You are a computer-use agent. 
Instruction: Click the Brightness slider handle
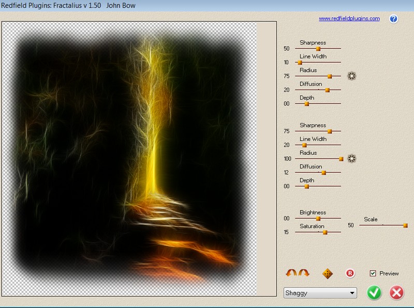(318, 218)
